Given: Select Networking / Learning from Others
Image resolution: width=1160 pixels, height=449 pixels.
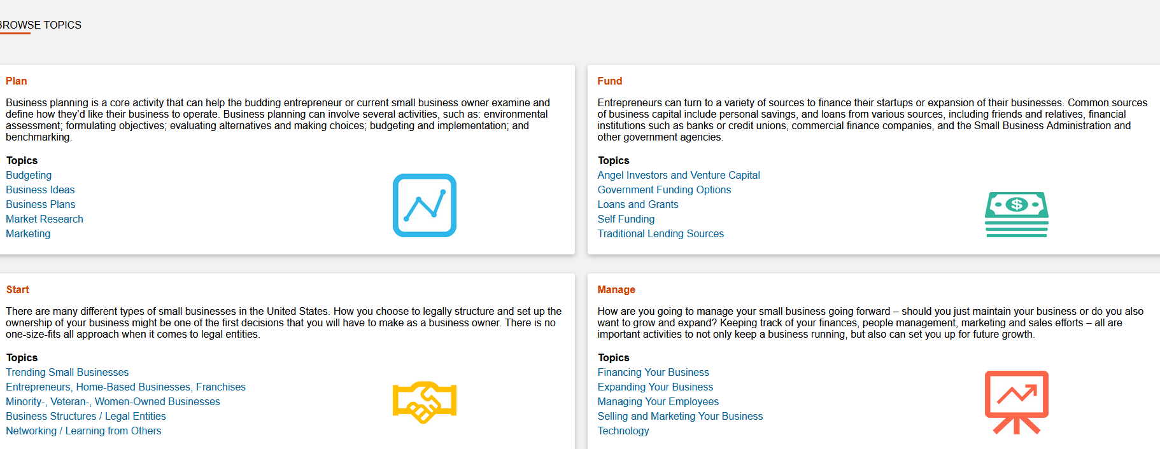Looking at the screenshot, I should (83, 431).
